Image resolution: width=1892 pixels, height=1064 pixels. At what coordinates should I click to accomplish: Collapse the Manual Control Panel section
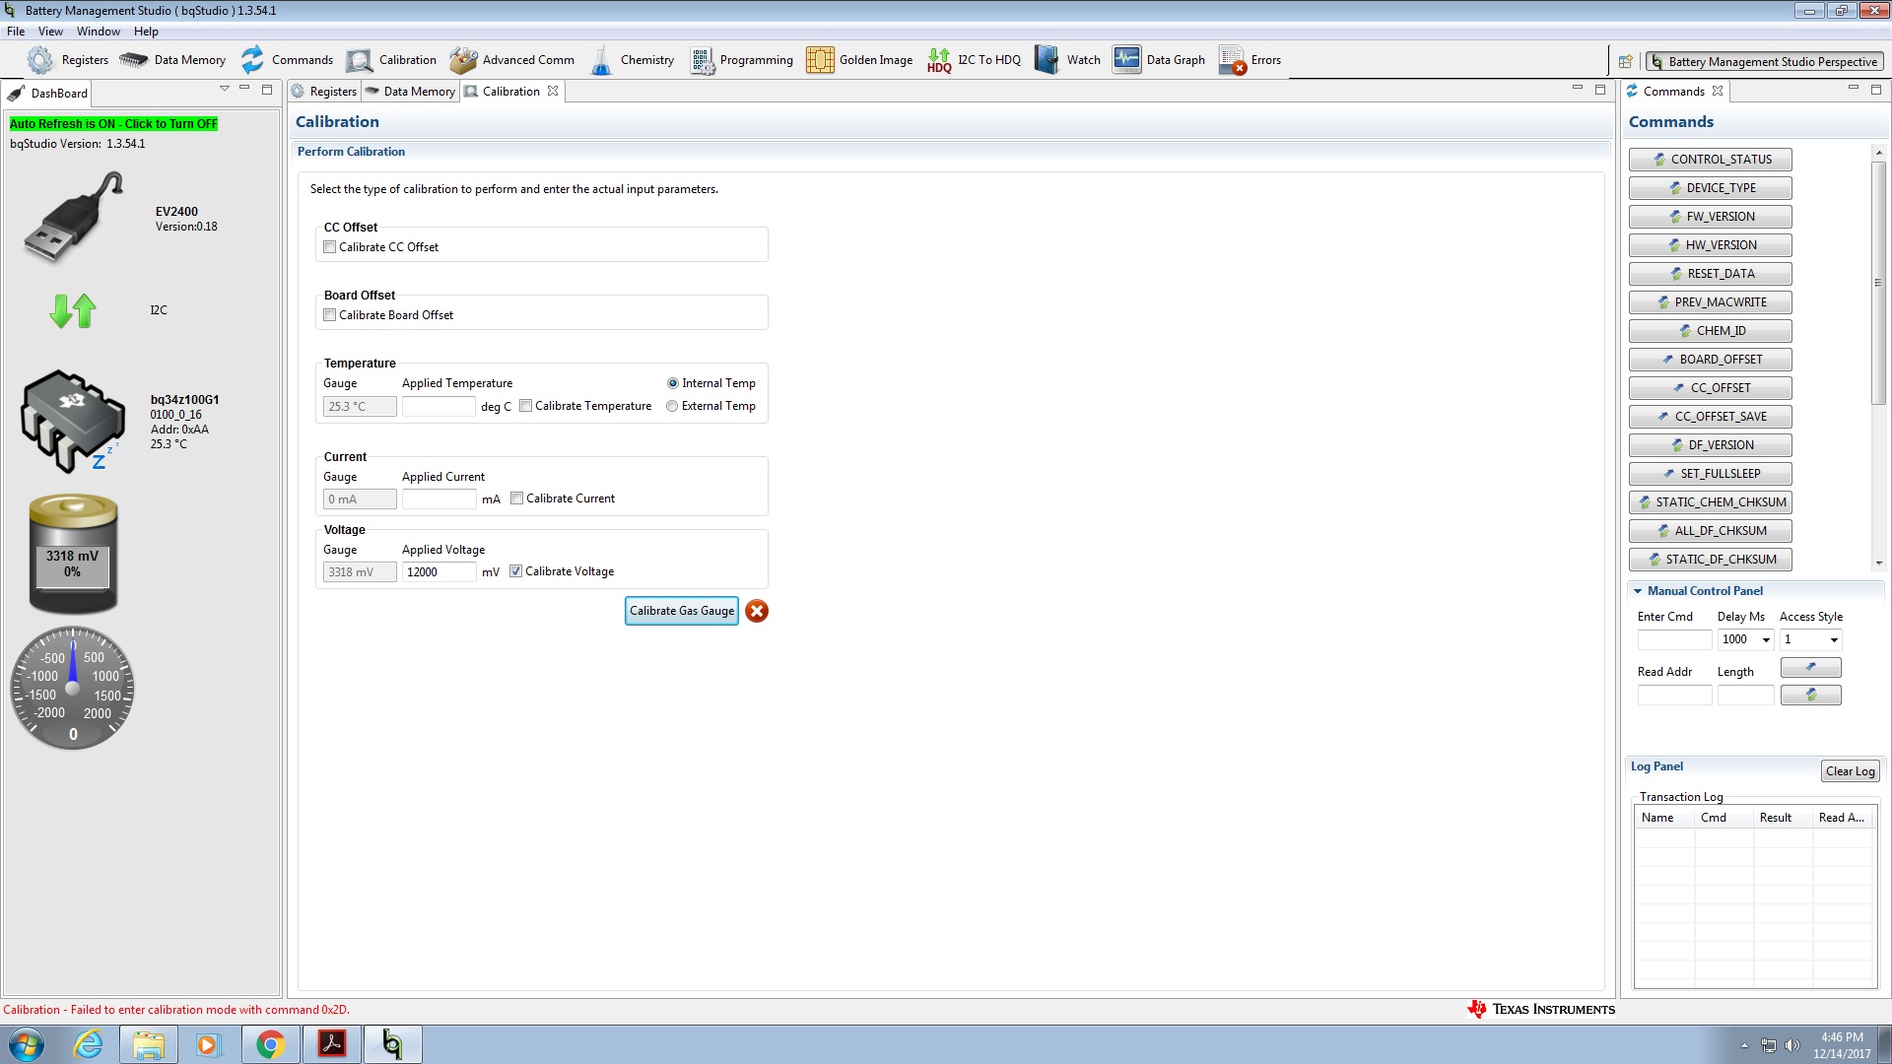(1638, 591)
